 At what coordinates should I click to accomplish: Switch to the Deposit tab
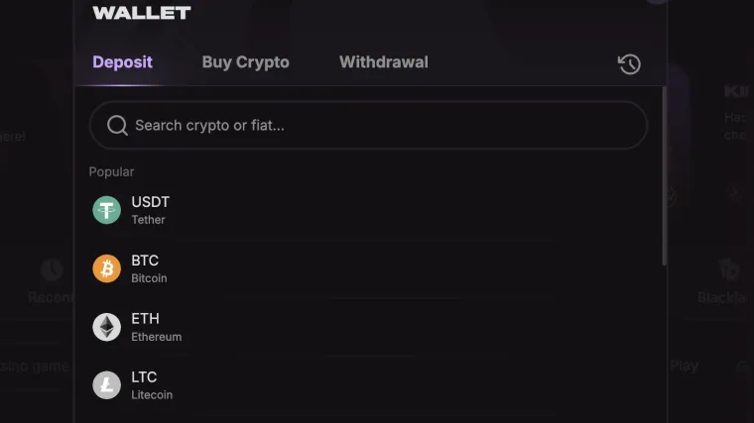pos(122,62)
